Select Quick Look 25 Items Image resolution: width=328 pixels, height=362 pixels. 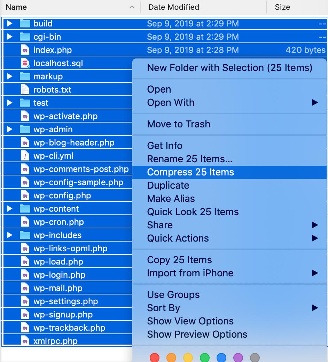pyautogui.click(x=229, y=212)
